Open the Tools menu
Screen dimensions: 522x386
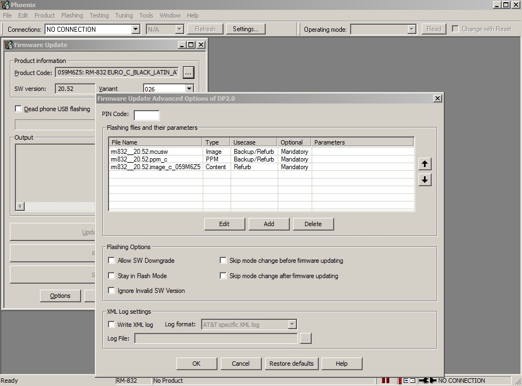146,15
